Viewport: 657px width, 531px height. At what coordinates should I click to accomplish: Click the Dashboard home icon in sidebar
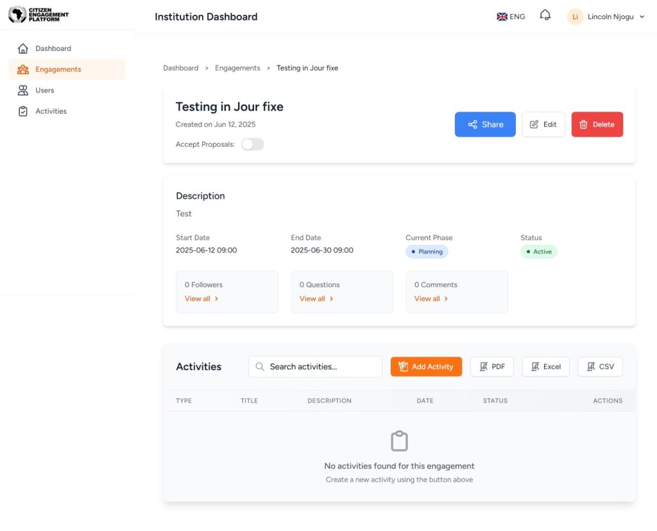(23, 49)
